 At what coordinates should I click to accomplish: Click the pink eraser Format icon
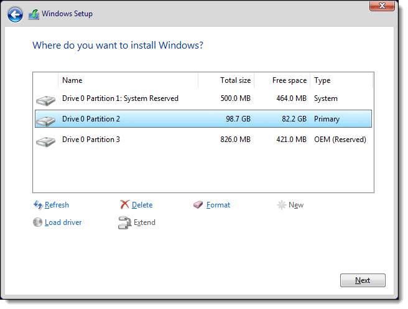coord(198,205)
